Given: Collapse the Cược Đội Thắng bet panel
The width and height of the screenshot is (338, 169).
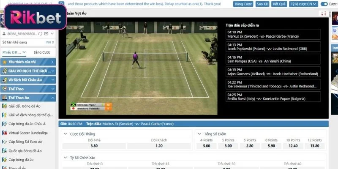Looking at the screenshot, I should 65,134.
